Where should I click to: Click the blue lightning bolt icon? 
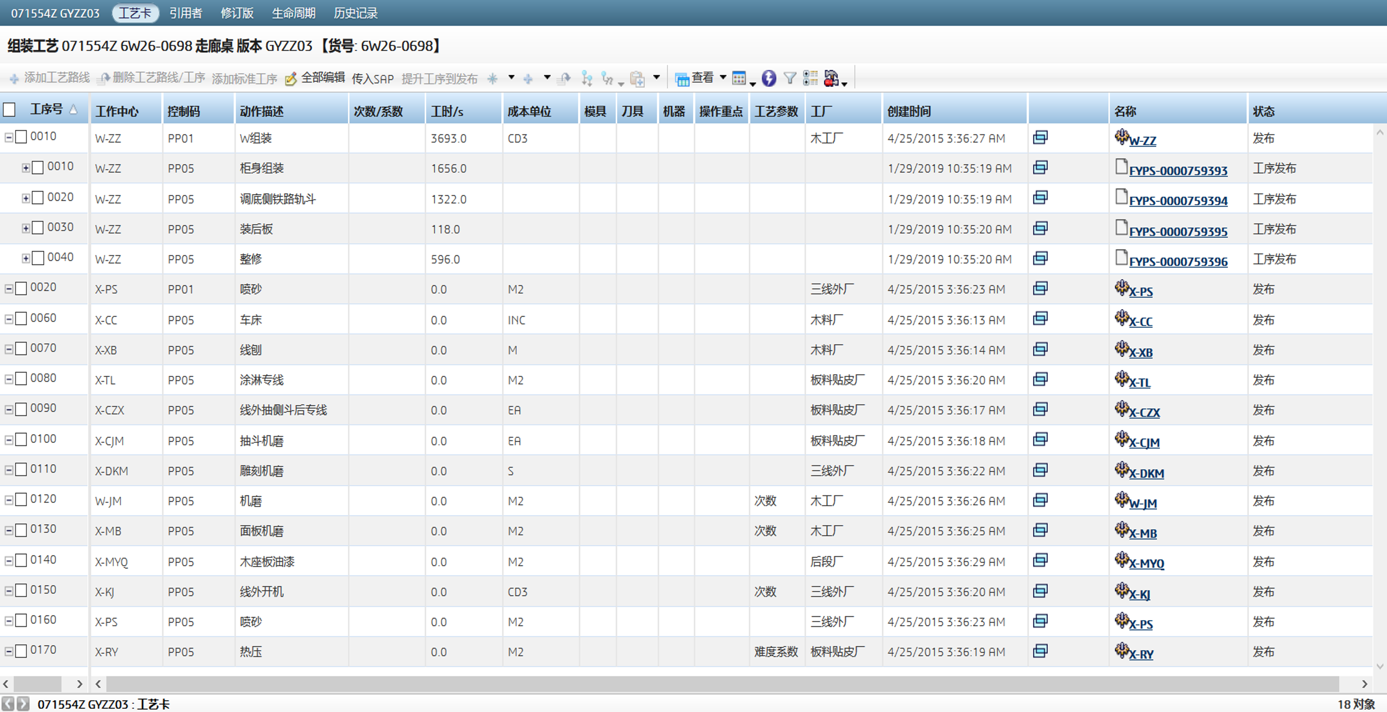tap(768, 78)
